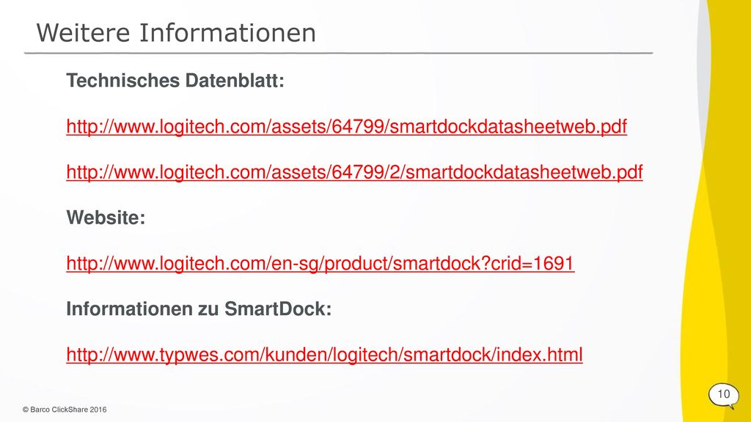Select the "Technisches Datenblatt:" heading

pyautogui.click(x=175, y=81)
